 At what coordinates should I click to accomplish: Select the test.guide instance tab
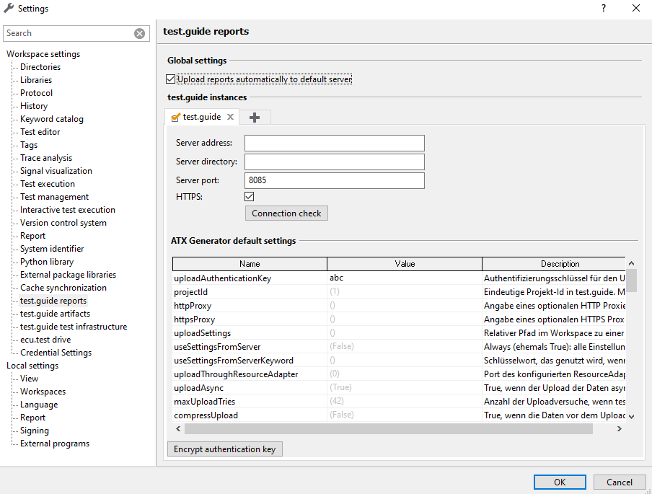point(202,117)
